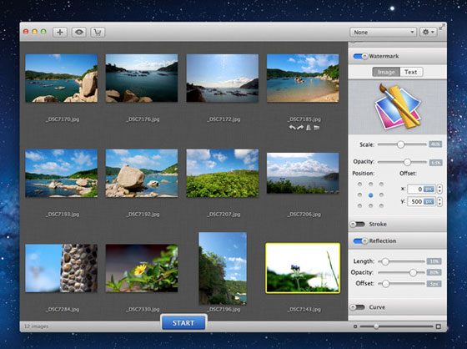Select the _DSC7330.jpg yellow flower thumbnail

tap(142, 268)
